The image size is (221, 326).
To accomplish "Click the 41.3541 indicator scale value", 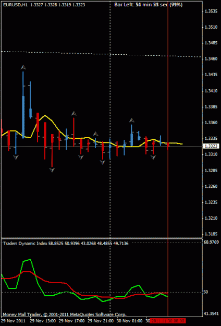I will [x=211, y=313].
